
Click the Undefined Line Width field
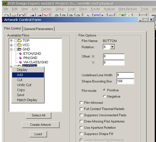point(125,75)
